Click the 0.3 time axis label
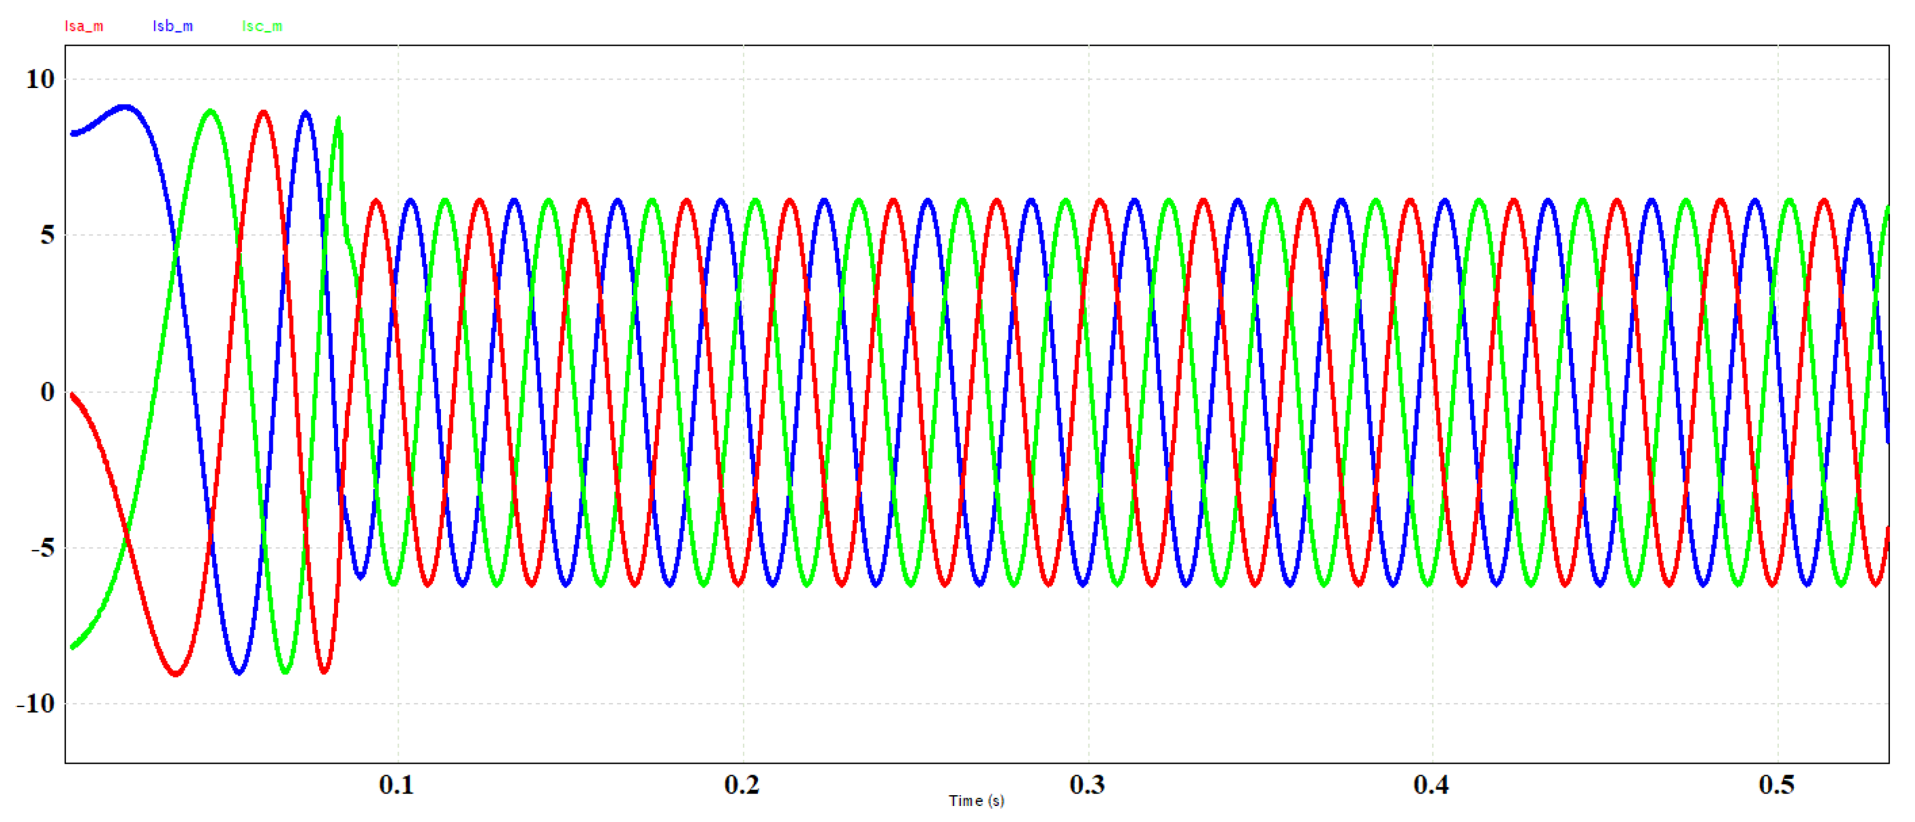This screenshot has width=1915, height=822. (x=1087, y=785)
